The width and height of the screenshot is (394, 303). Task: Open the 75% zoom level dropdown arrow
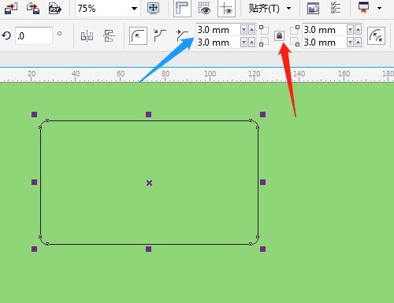(x=134, y=9)
